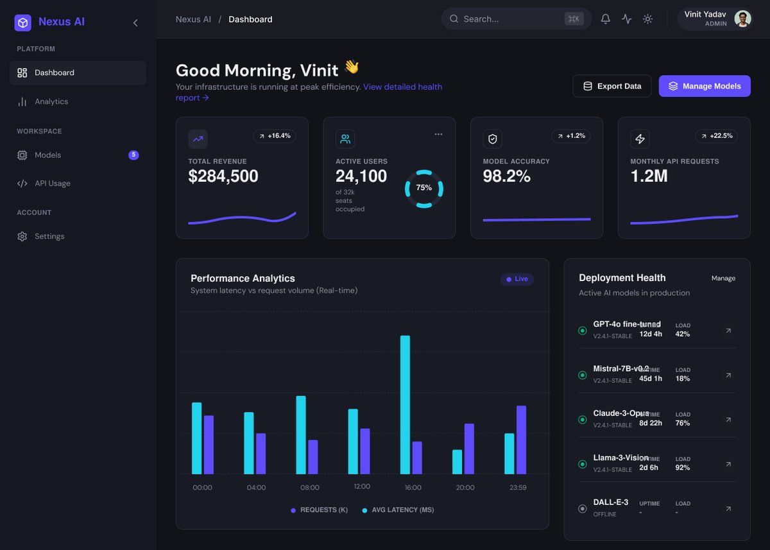770x550 pixels.
Task: Click the 75% seats occupancy ring
Action: tap(424, 188)
